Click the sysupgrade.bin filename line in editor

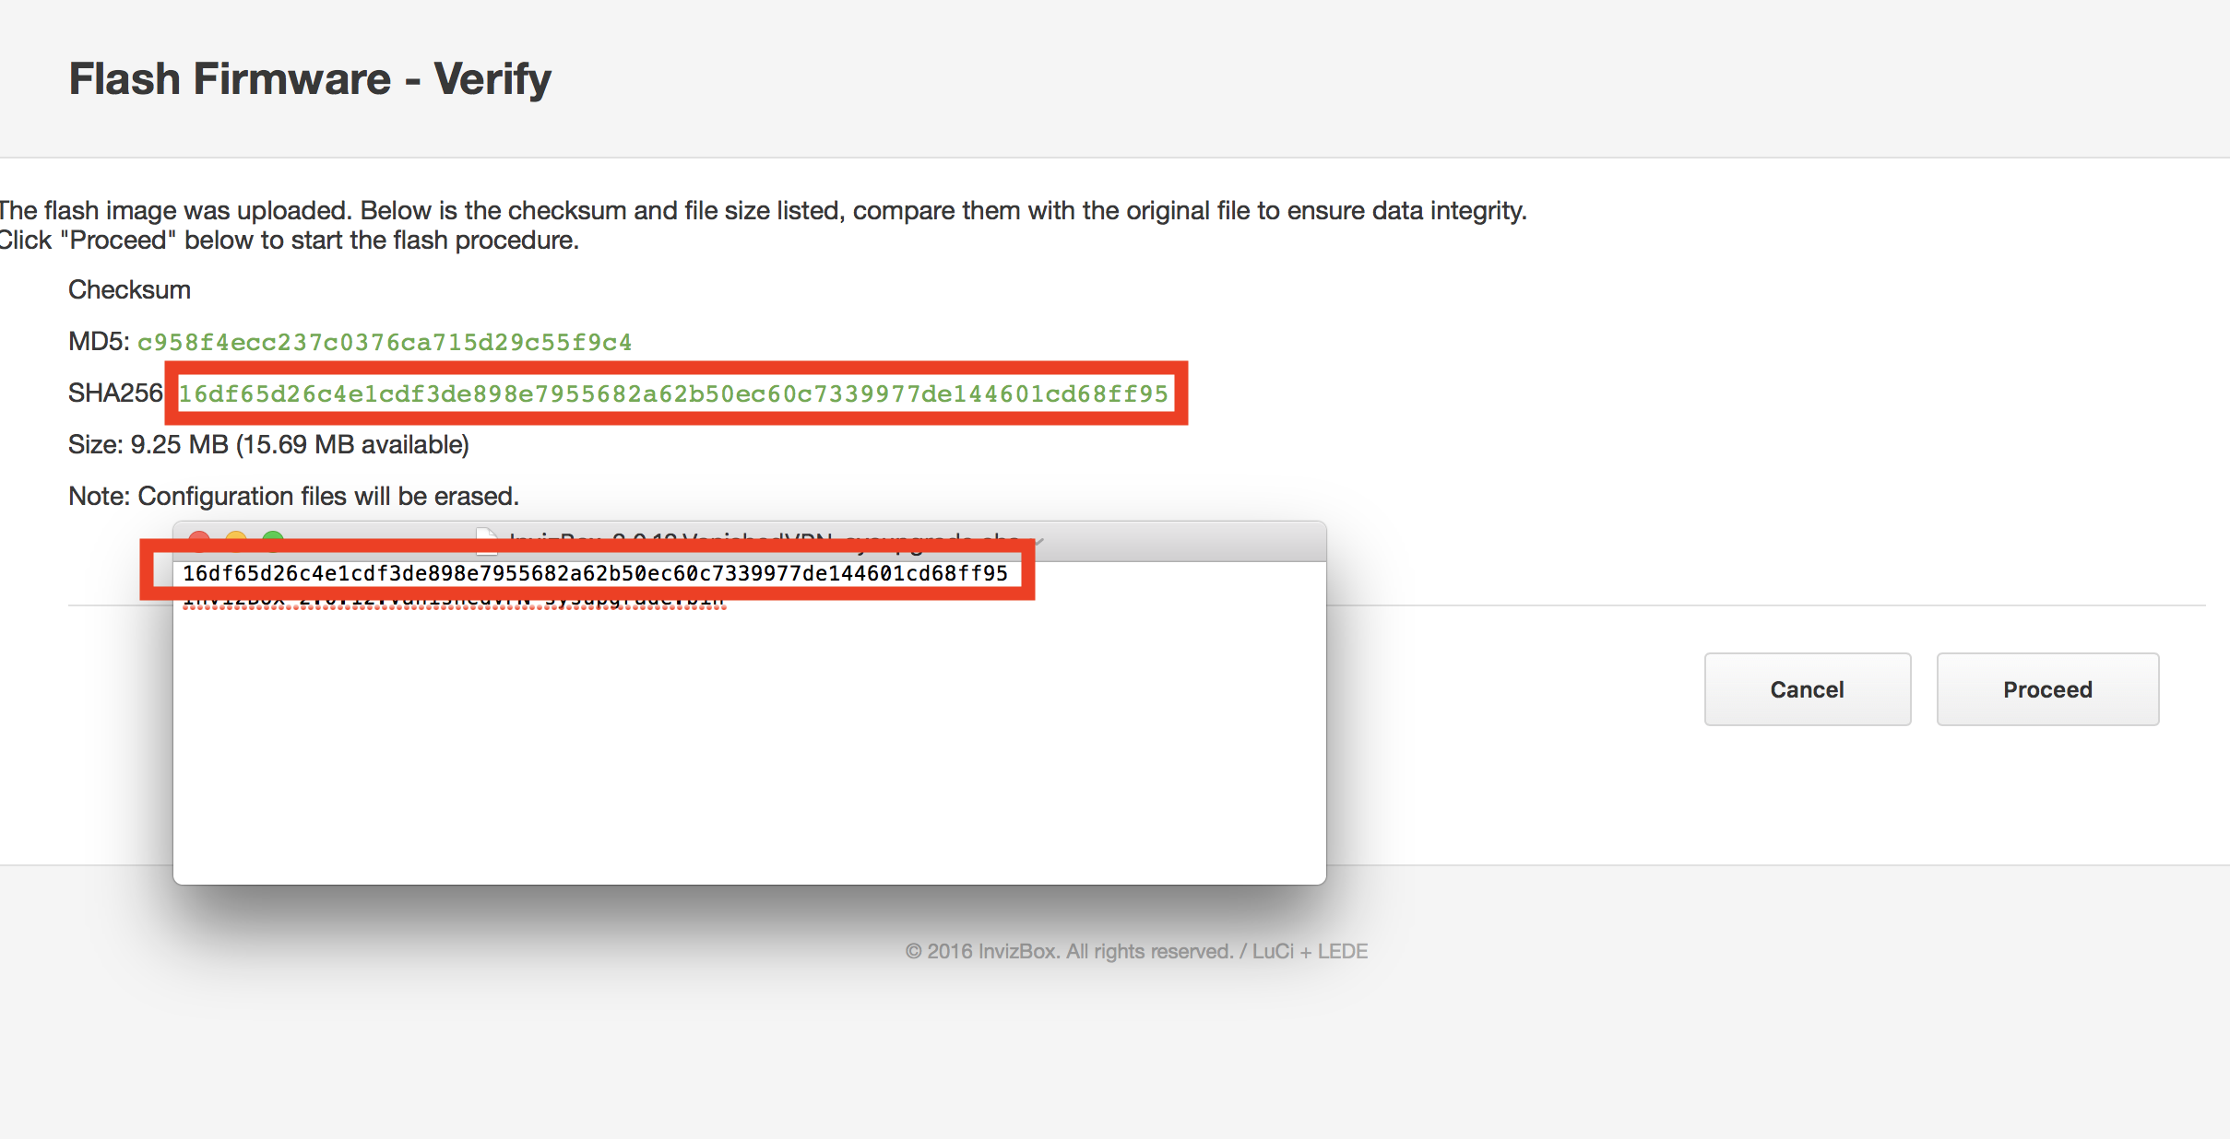(454, 602)
